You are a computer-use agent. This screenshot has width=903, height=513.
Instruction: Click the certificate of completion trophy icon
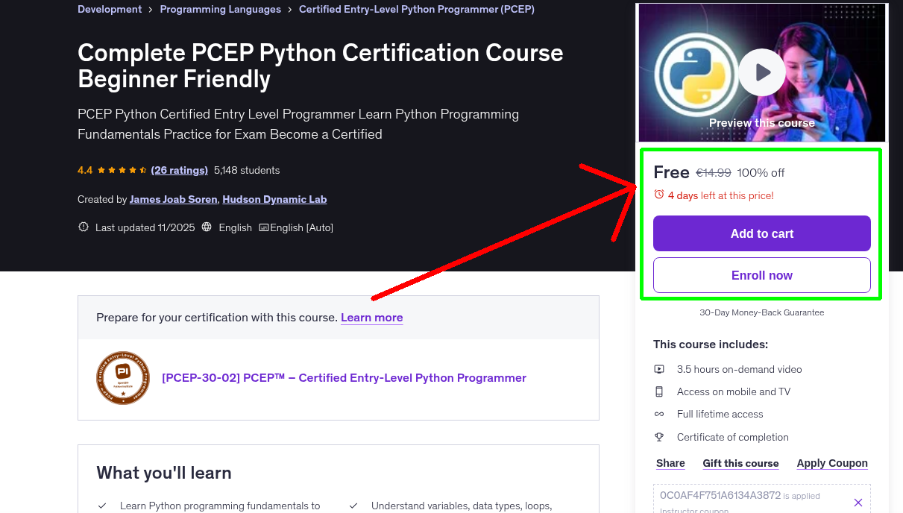click(x=659, y=436)
